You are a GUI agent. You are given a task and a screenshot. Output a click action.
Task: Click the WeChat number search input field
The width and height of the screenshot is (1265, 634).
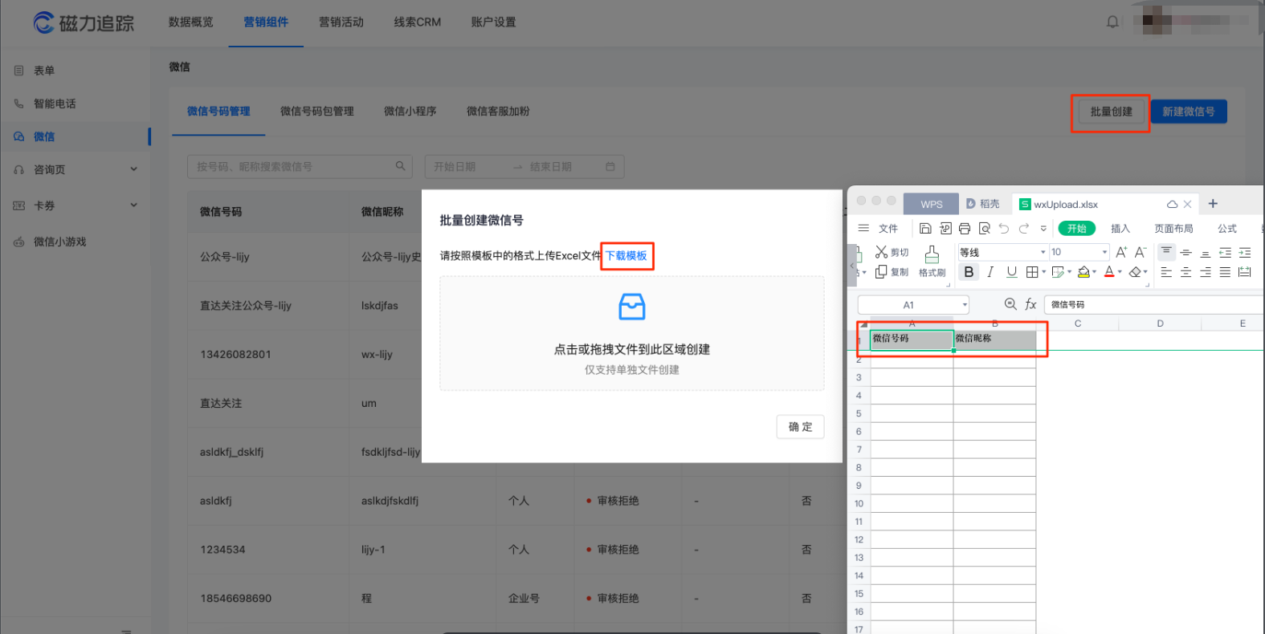(300, 167)
